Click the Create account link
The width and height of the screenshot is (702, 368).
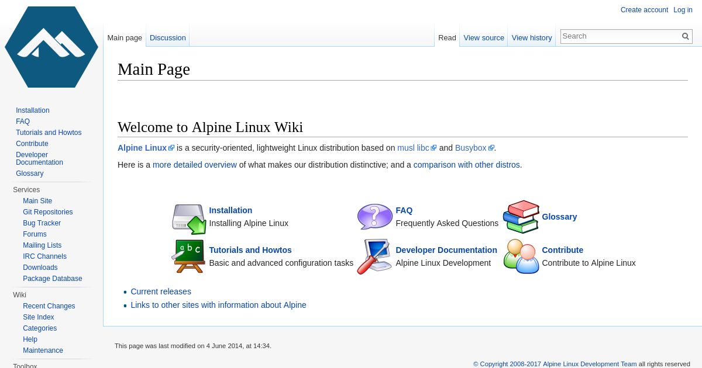644,10
